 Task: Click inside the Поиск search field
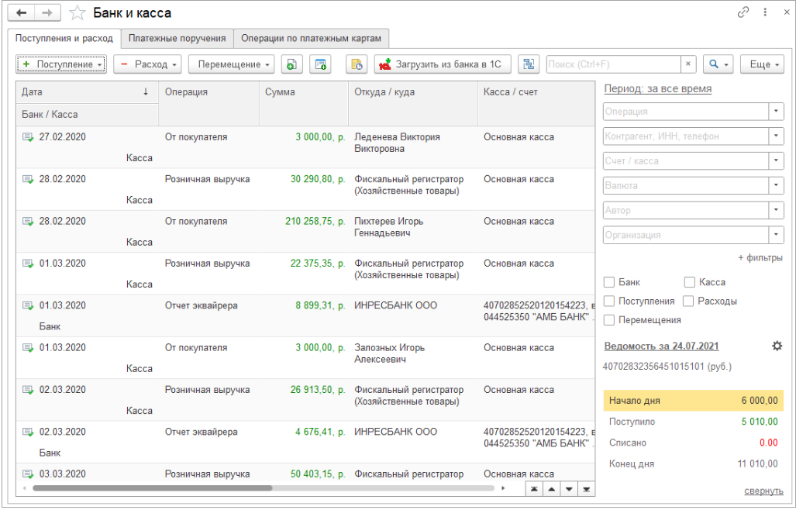point(612,64)
